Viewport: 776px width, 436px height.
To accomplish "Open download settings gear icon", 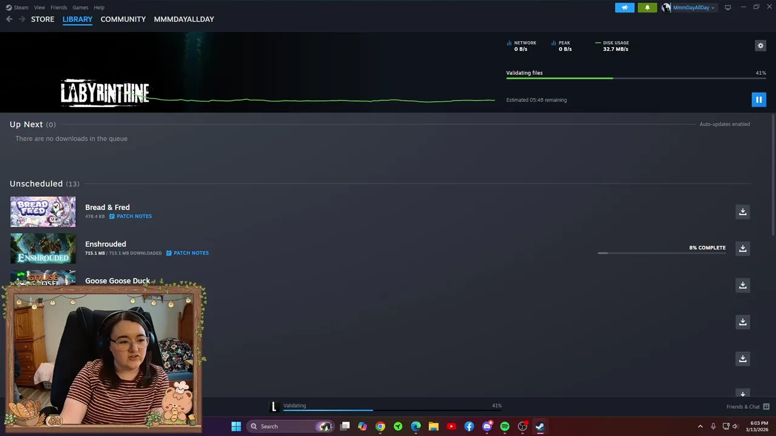I will pos(760,45).
